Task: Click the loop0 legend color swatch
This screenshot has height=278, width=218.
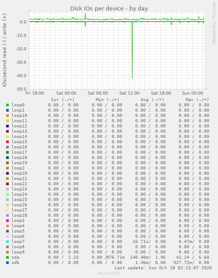Action: click(x=7, y=105)
